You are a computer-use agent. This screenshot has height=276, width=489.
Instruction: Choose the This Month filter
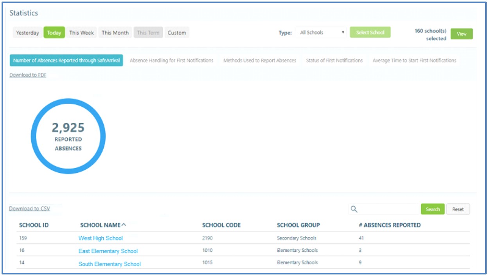click(x=115, y=33)
